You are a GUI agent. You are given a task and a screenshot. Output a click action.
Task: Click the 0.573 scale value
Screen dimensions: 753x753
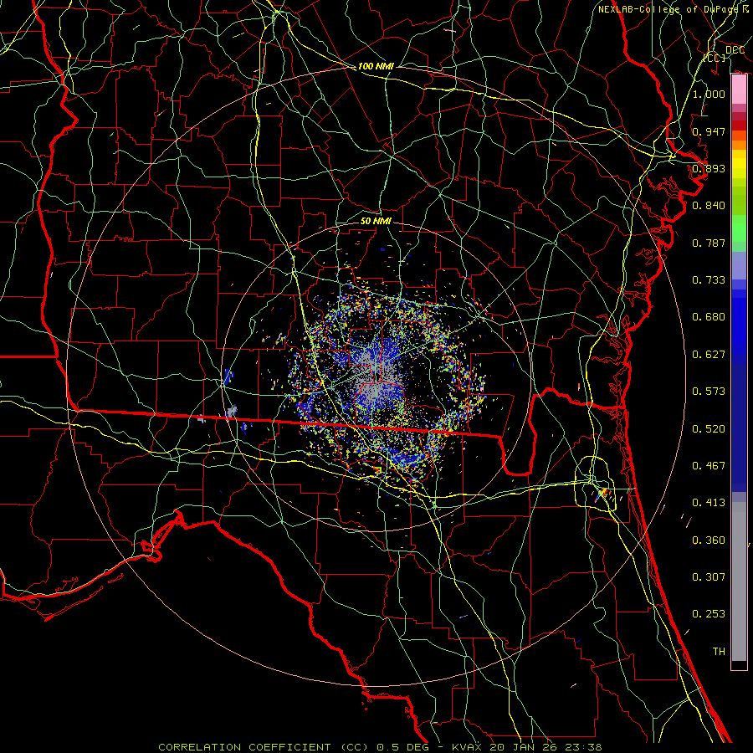(x=709, y=392)
